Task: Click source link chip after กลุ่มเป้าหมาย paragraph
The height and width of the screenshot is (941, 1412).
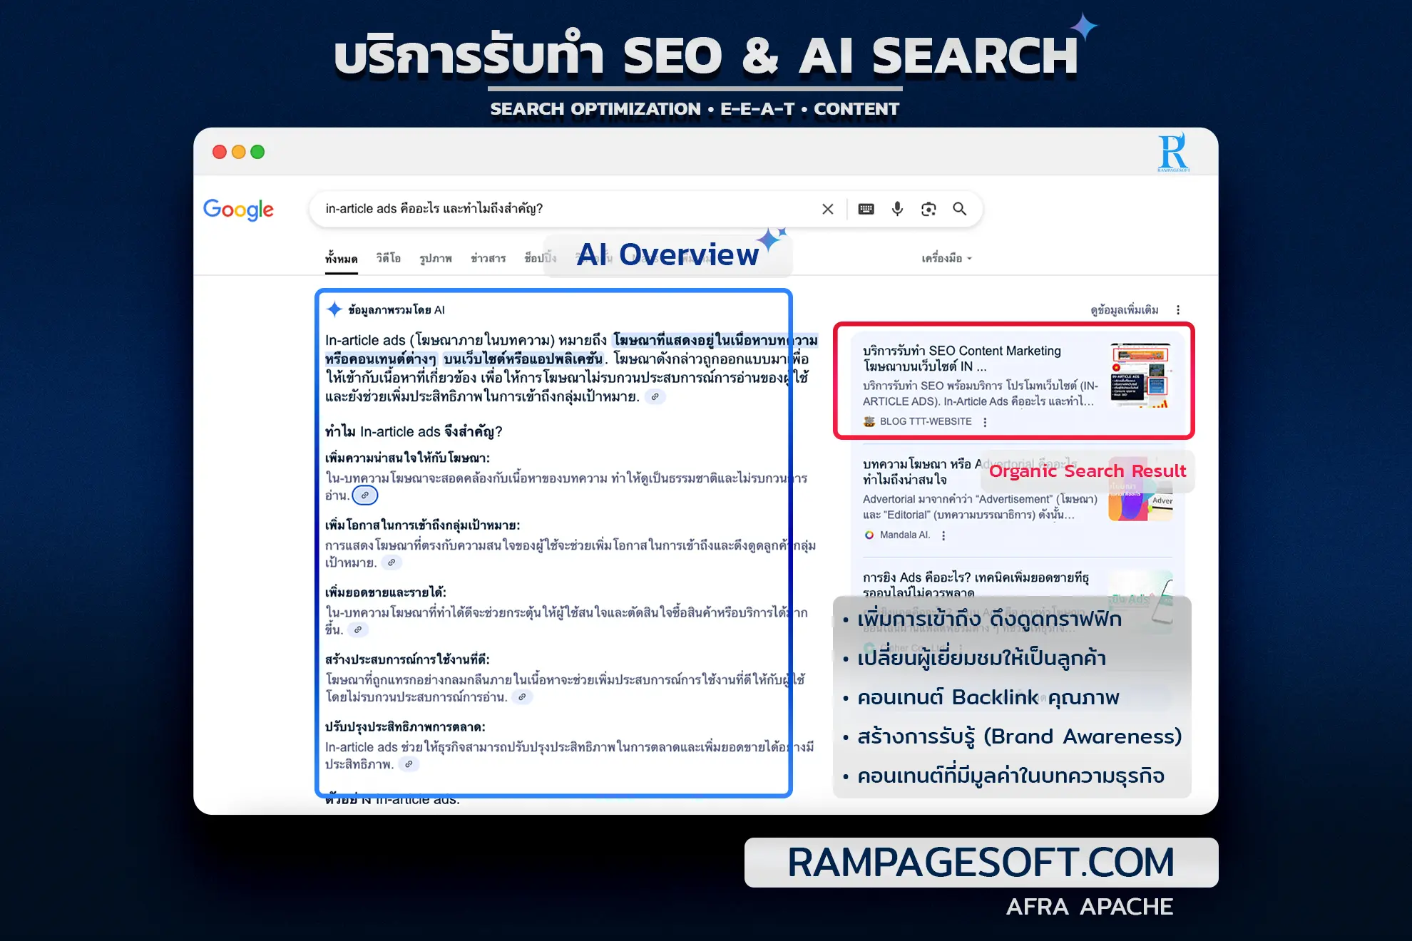Action: click(655, 397)
